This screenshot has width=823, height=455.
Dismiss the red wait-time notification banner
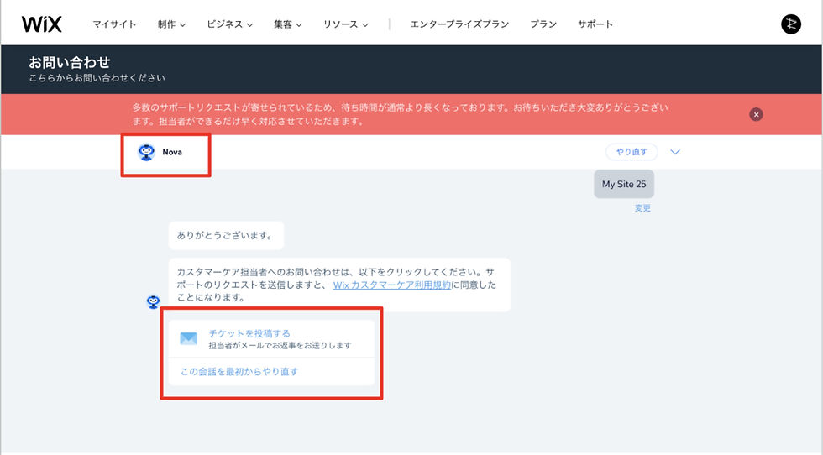click(756, 114)
